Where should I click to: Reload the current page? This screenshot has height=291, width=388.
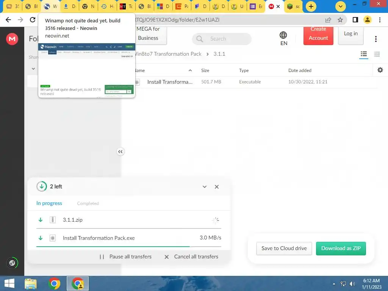point(33,20)
